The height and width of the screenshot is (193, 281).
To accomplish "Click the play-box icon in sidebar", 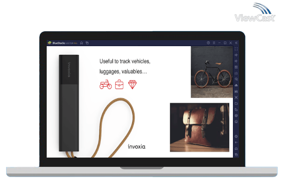I will pos(236,67).
